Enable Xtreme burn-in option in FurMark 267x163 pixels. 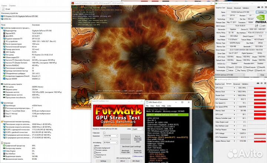pyautogui.click(x=95, y=155)
